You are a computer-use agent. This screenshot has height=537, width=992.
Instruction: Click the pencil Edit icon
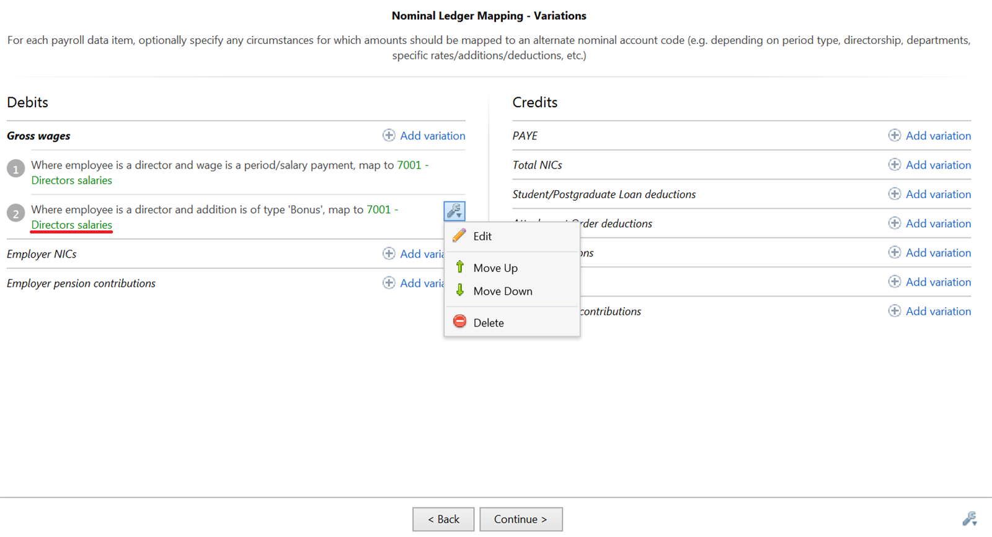[x=459, y=235]
